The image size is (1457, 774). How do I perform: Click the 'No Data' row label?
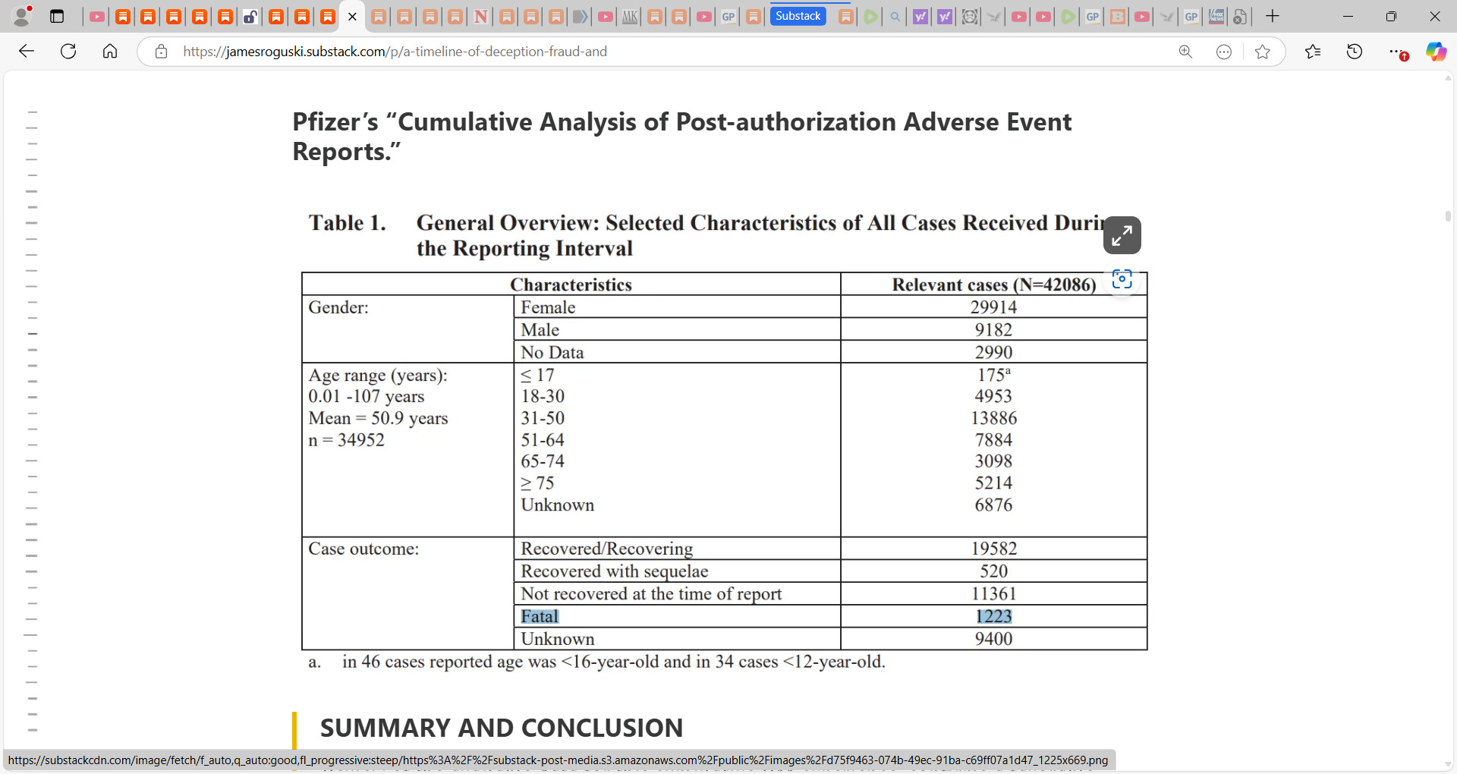pos(552,353)
